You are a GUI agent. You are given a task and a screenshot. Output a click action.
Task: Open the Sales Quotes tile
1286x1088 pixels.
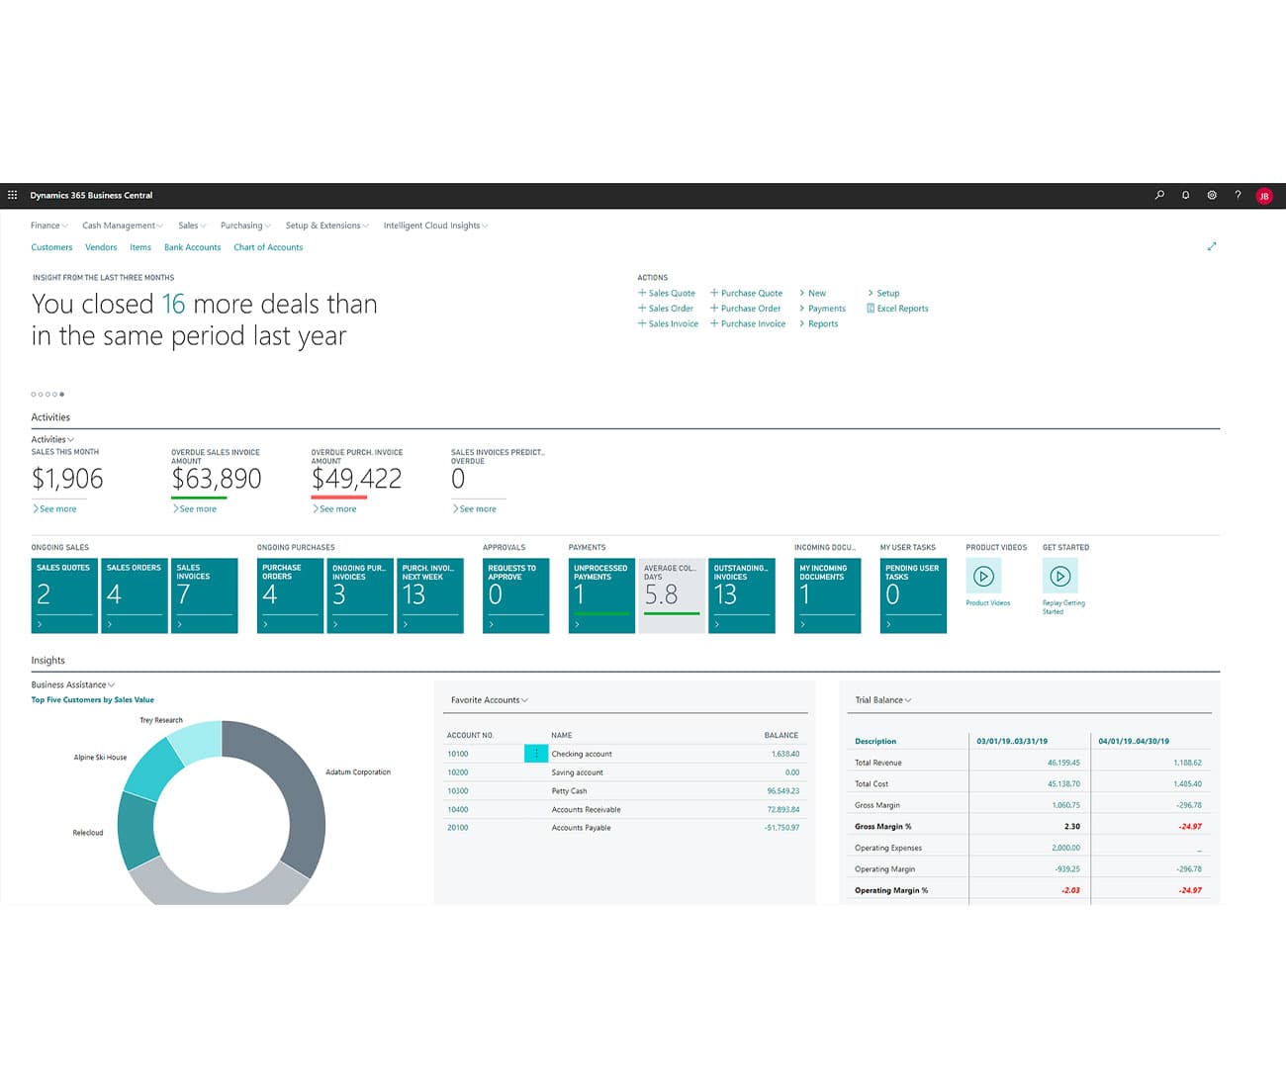point(64,595)
